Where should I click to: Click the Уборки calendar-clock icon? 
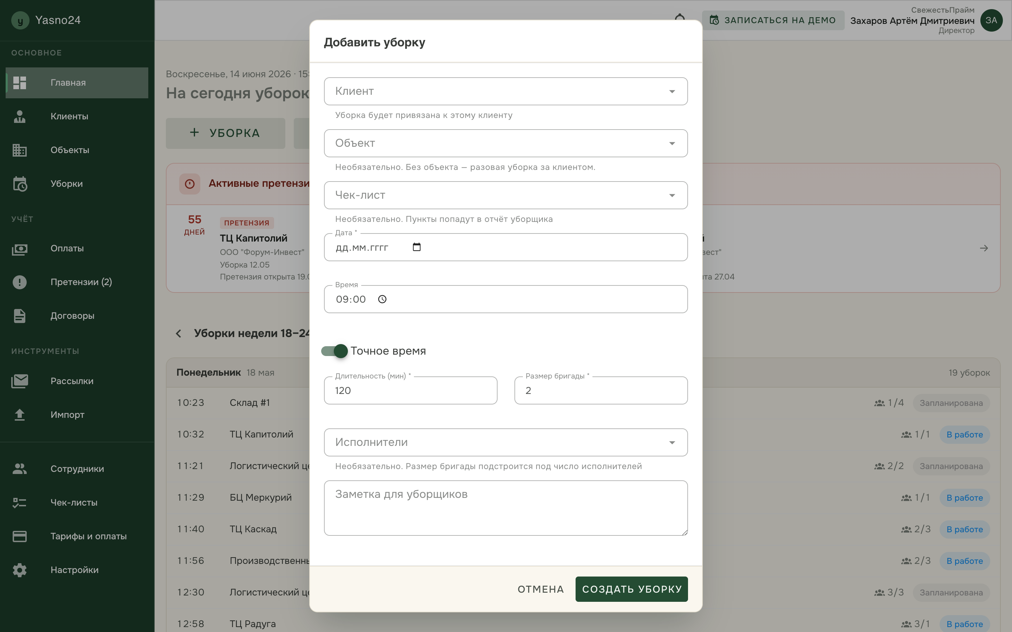pos(20,184)
